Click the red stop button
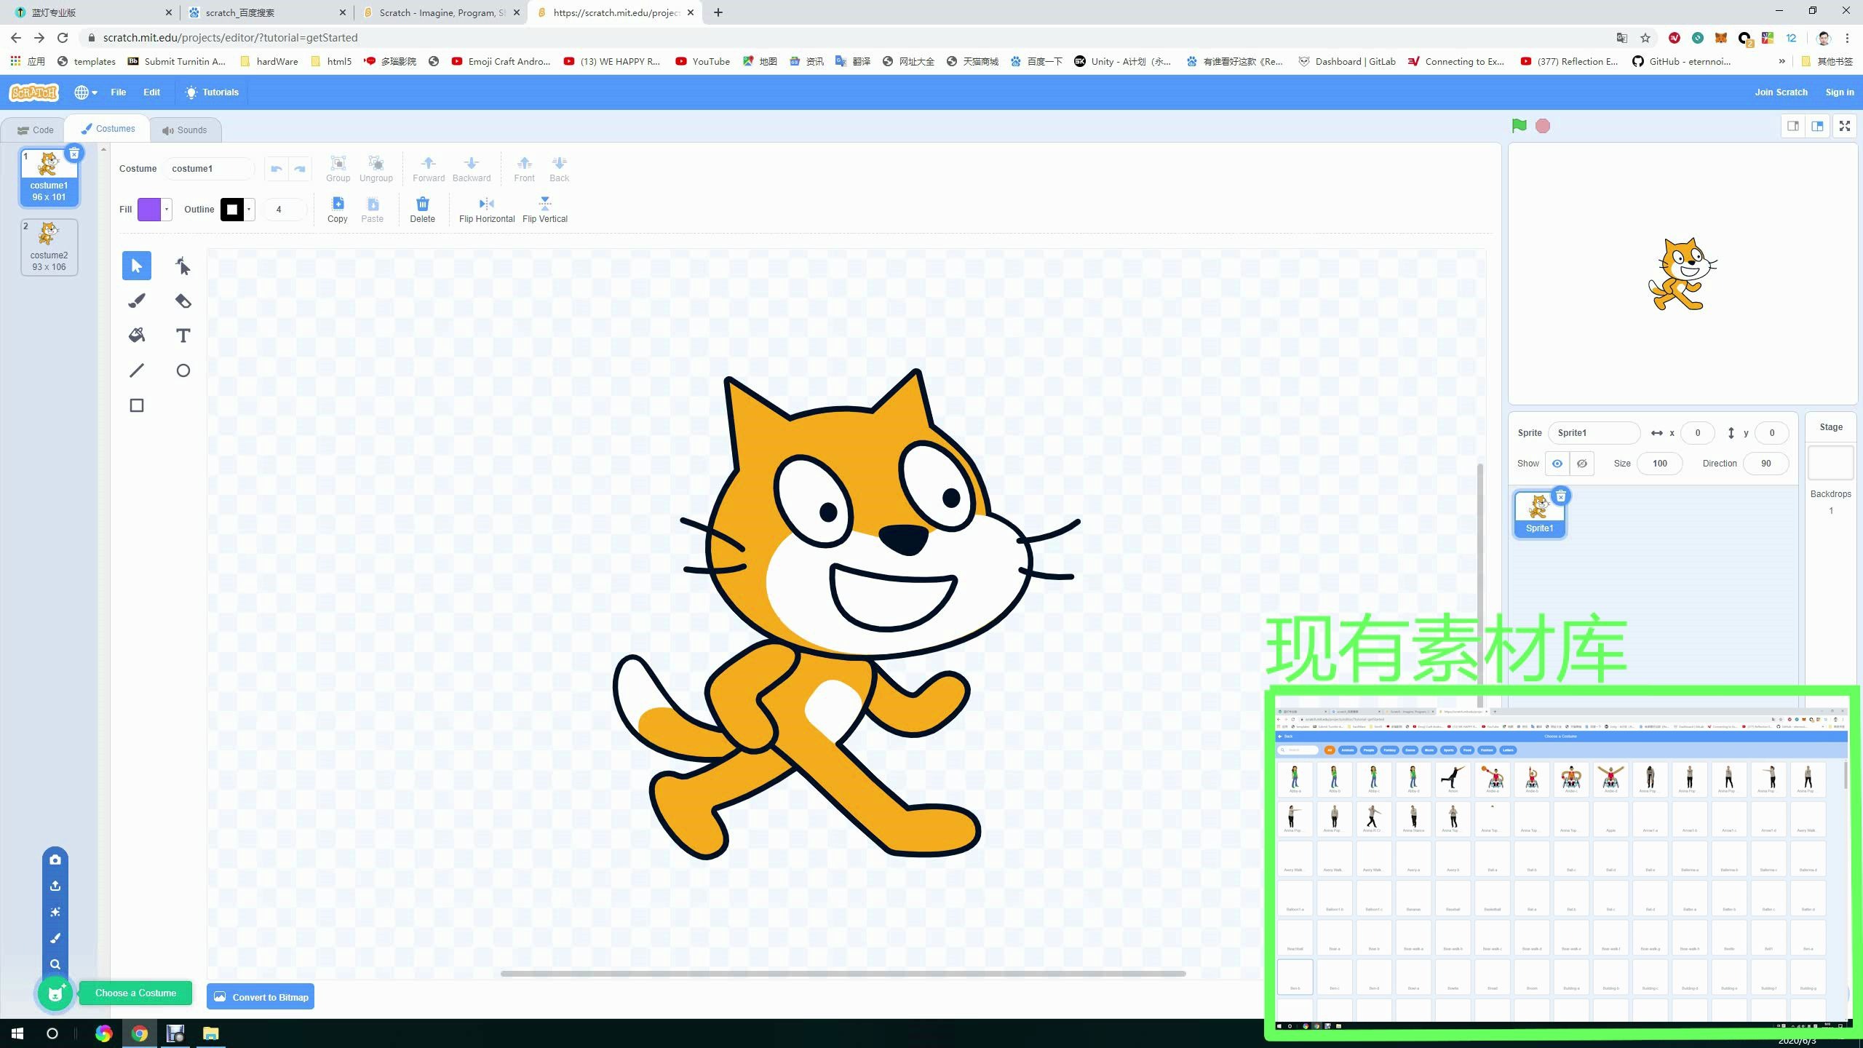Screen dimensions: 1863x1048 click(x=1543, y=126)
